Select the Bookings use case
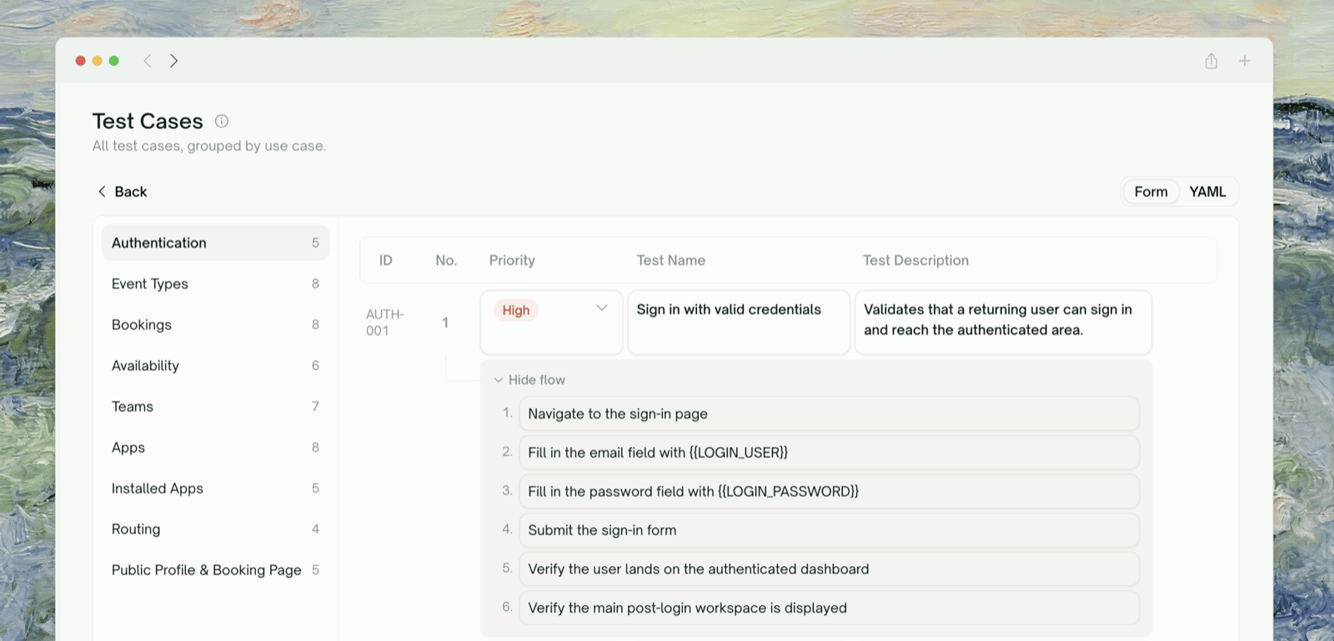 click(x=216, y=324)
